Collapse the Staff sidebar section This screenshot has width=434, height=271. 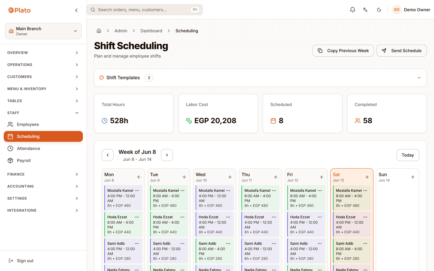[43, 113]
